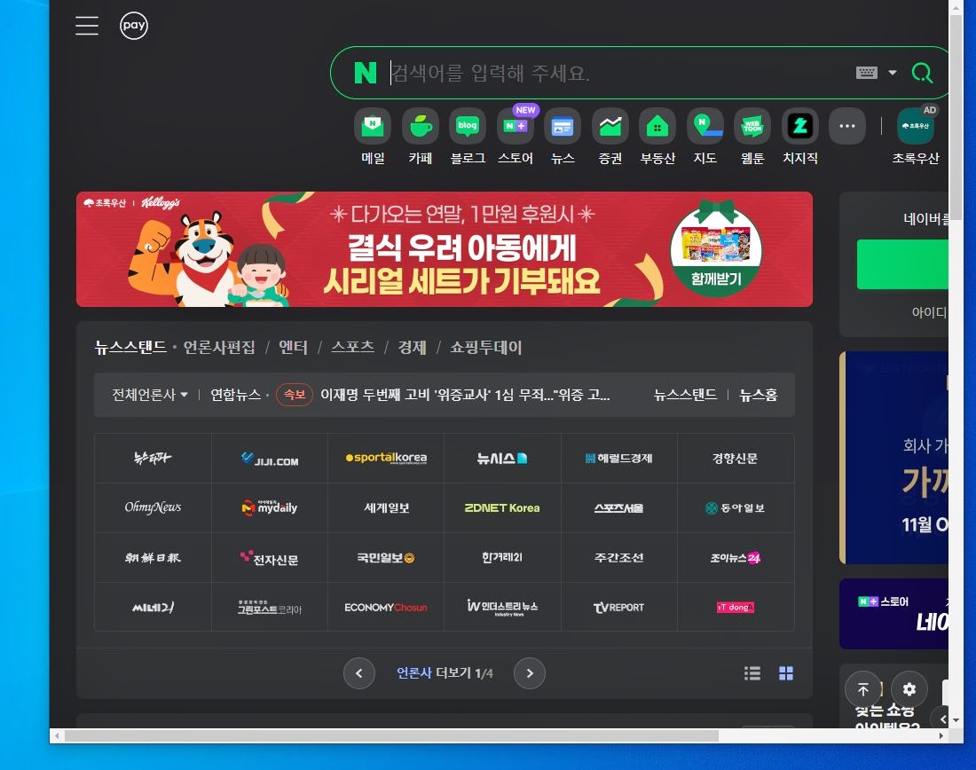This screenshot has width=976, height=770.
Task: Expand the search autocomplete dropdown arrow
Action: click(893, 73)
